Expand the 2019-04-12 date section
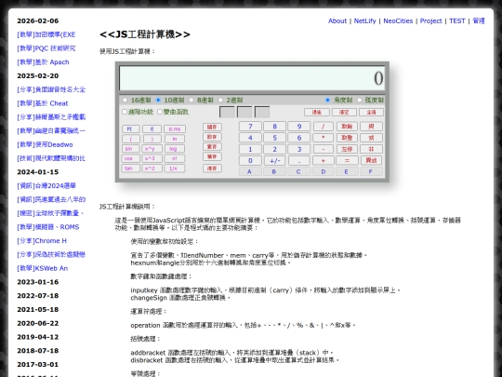This screenshot has width=502, height=377. point(38,337)
